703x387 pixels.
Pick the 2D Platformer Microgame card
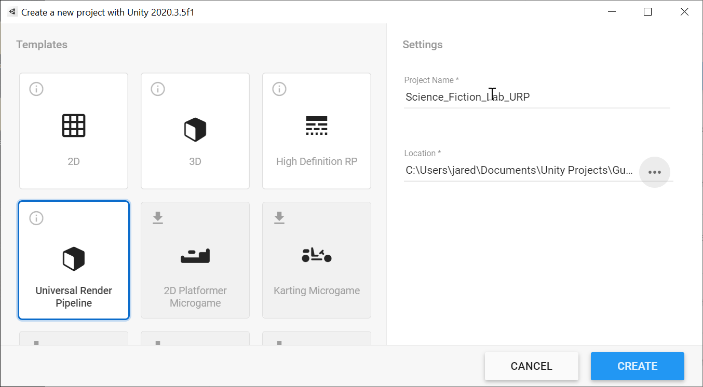pos(195,260)
